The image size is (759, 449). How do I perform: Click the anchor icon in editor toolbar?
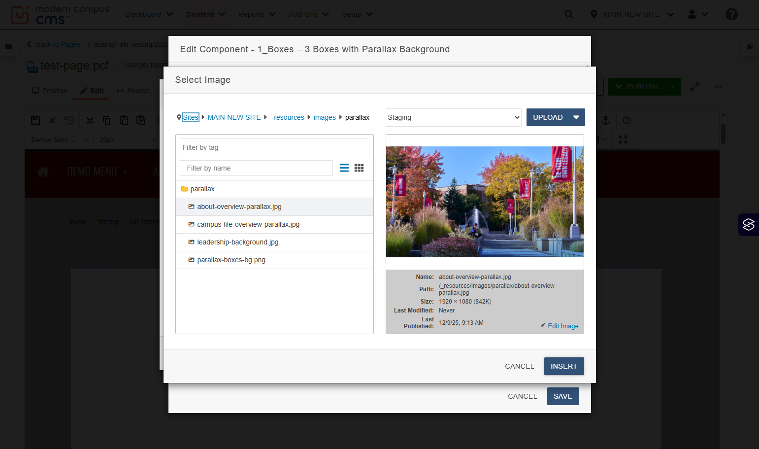606,120
